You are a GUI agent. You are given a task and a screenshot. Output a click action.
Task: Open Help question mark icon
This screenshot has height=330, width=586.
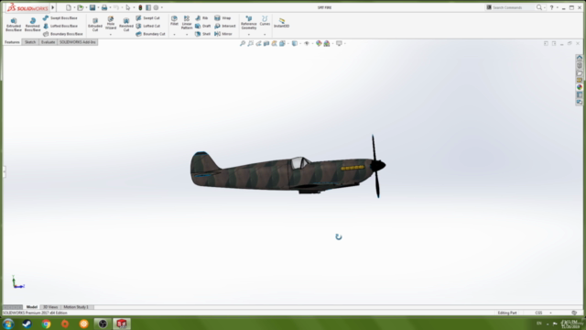[551, 7]
